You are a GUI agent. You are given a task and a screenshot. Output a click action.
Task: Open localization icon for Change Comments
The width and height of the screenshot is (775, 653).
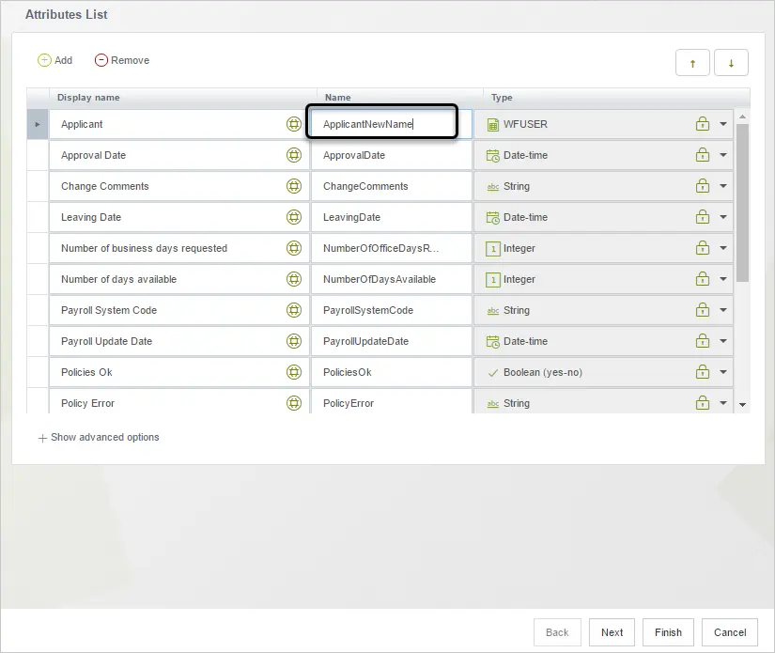point(294,186)
